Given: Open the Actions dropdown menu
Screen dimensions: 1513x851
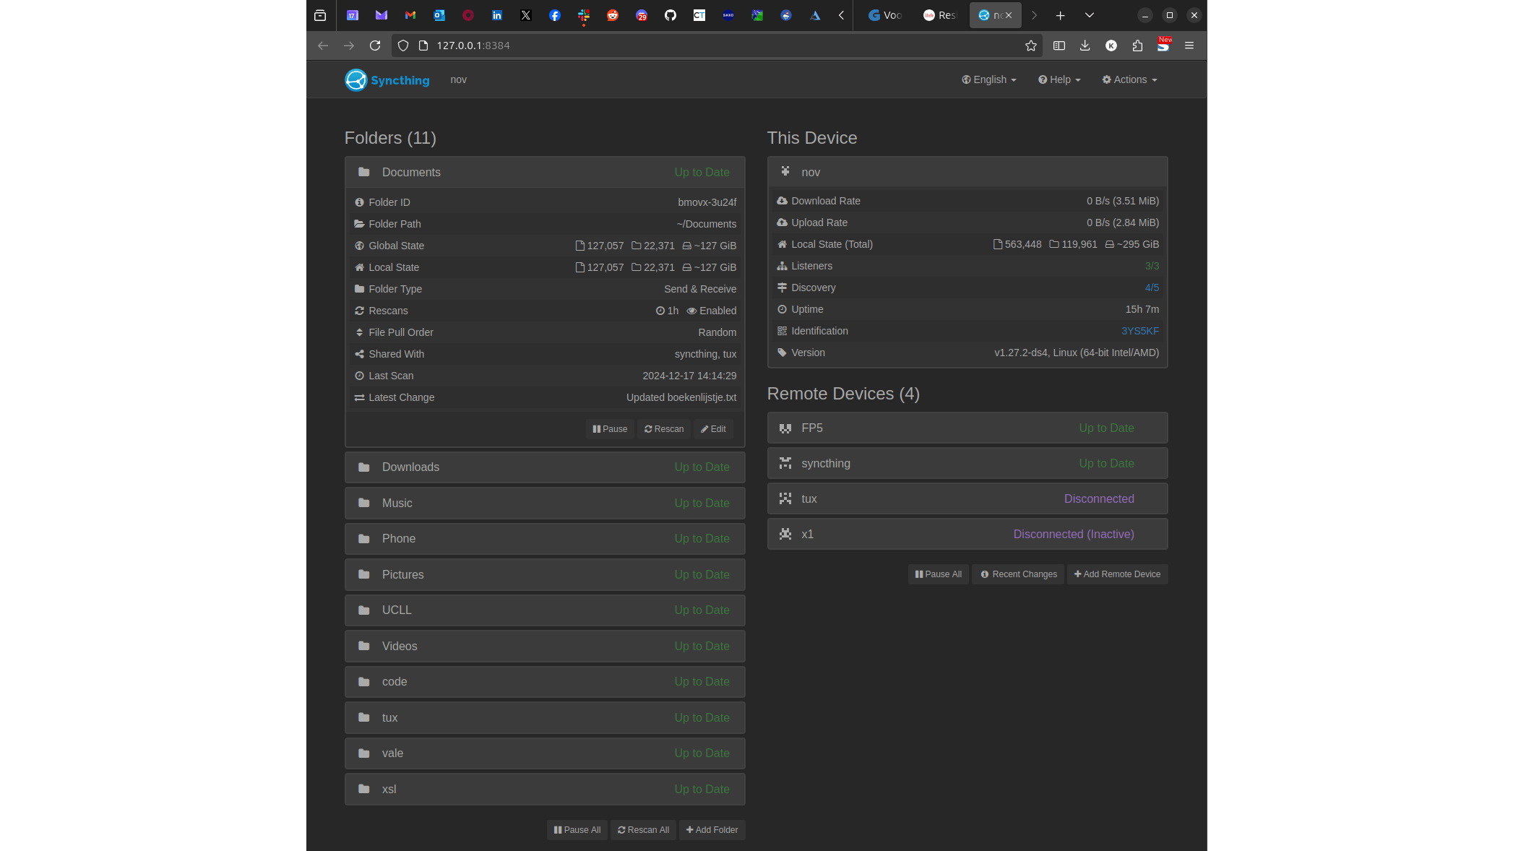Looking at the screenshot, I should tap(1129, 79).
